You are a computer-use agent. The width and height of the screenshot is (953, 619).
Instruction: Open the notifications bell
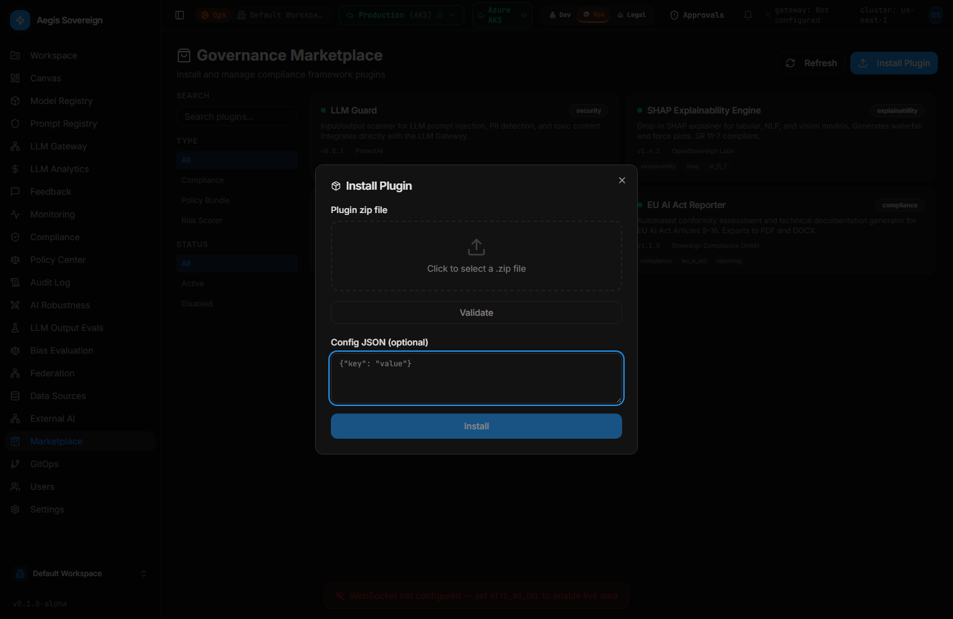point(748,15)
